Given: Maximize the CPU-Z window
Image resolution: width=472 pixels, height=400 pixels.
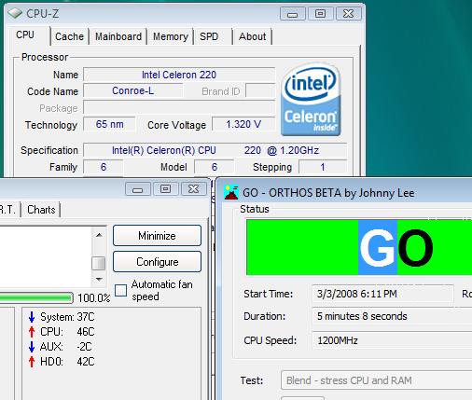Looking at the screenshot, I should (320, 14).
